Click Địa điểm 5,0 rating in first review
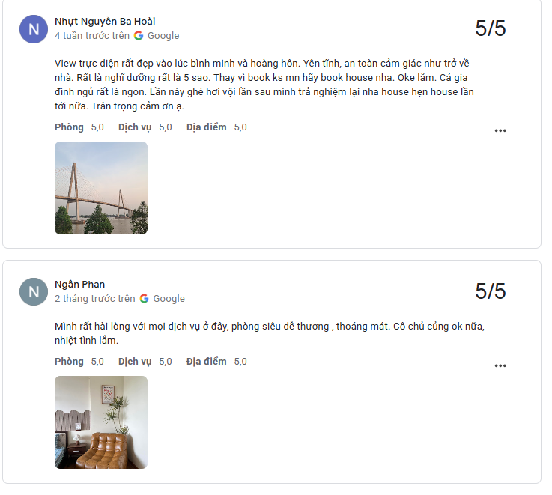Viewport: 552px width, 495px height. click(216, 127)
